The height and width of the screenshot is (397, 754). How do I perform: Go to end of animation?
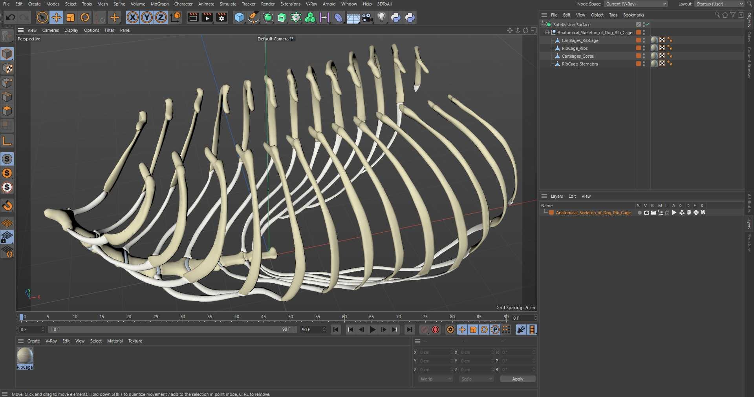pyautogui.click(x=409, y=330)
